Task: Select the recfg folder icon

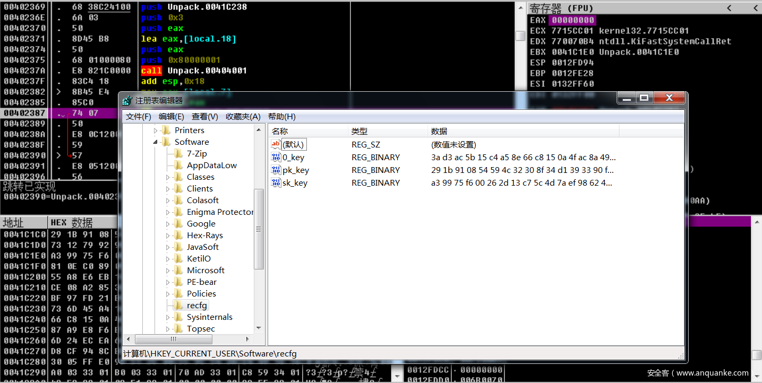Action: (x=179, y=306)
